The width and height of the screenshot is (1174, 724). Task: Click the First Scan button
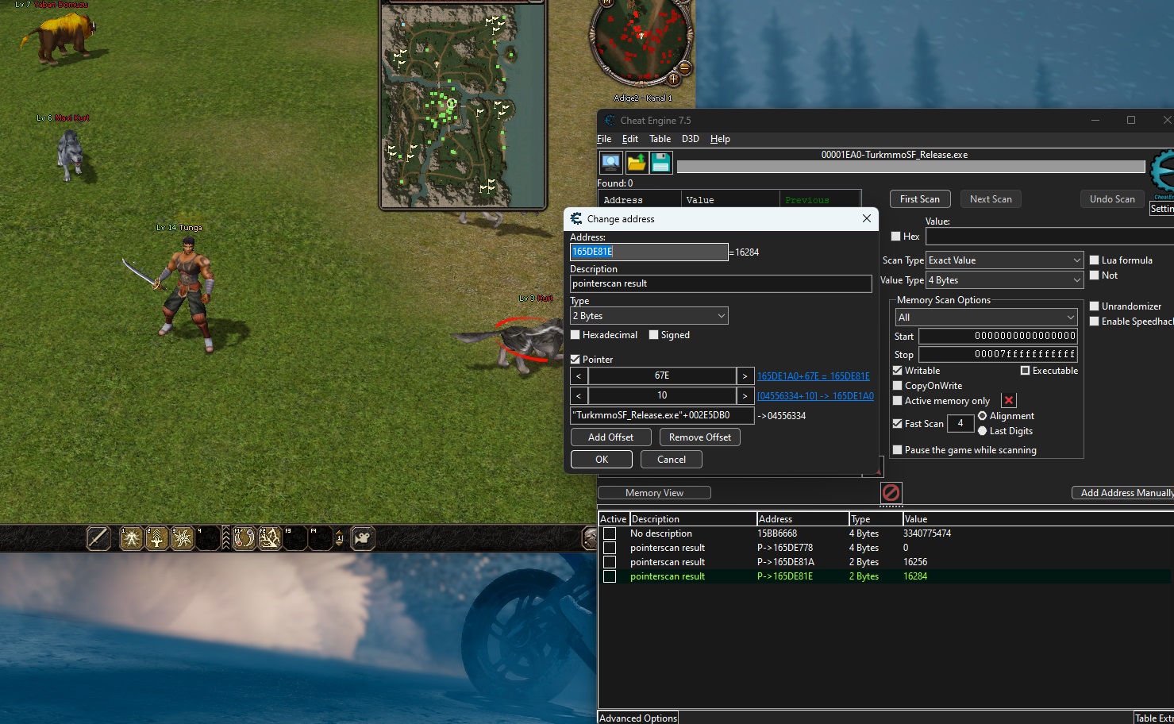pyautogui.click(x=920, y=199)
